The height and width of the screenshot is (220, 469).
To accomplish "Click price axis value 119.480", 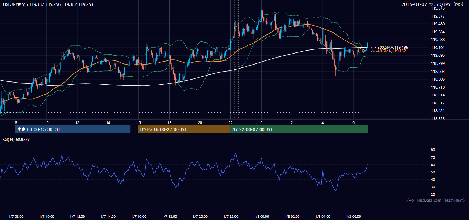I will click(437, 24).
